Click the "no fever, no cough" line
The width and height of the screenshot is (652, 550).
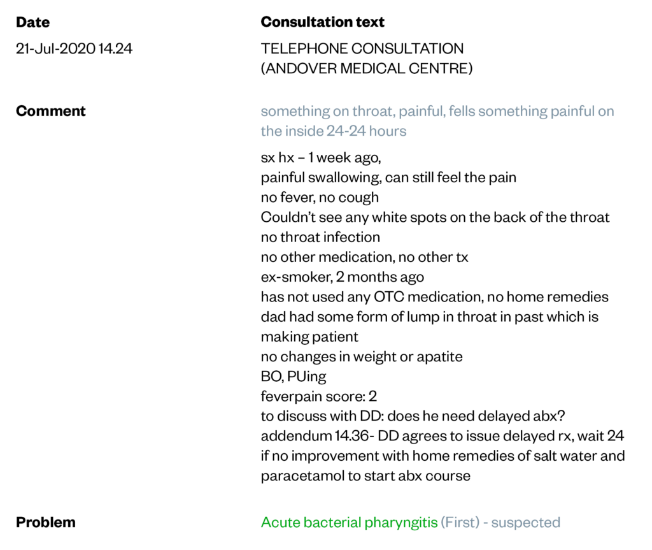(x=320, y=198)
